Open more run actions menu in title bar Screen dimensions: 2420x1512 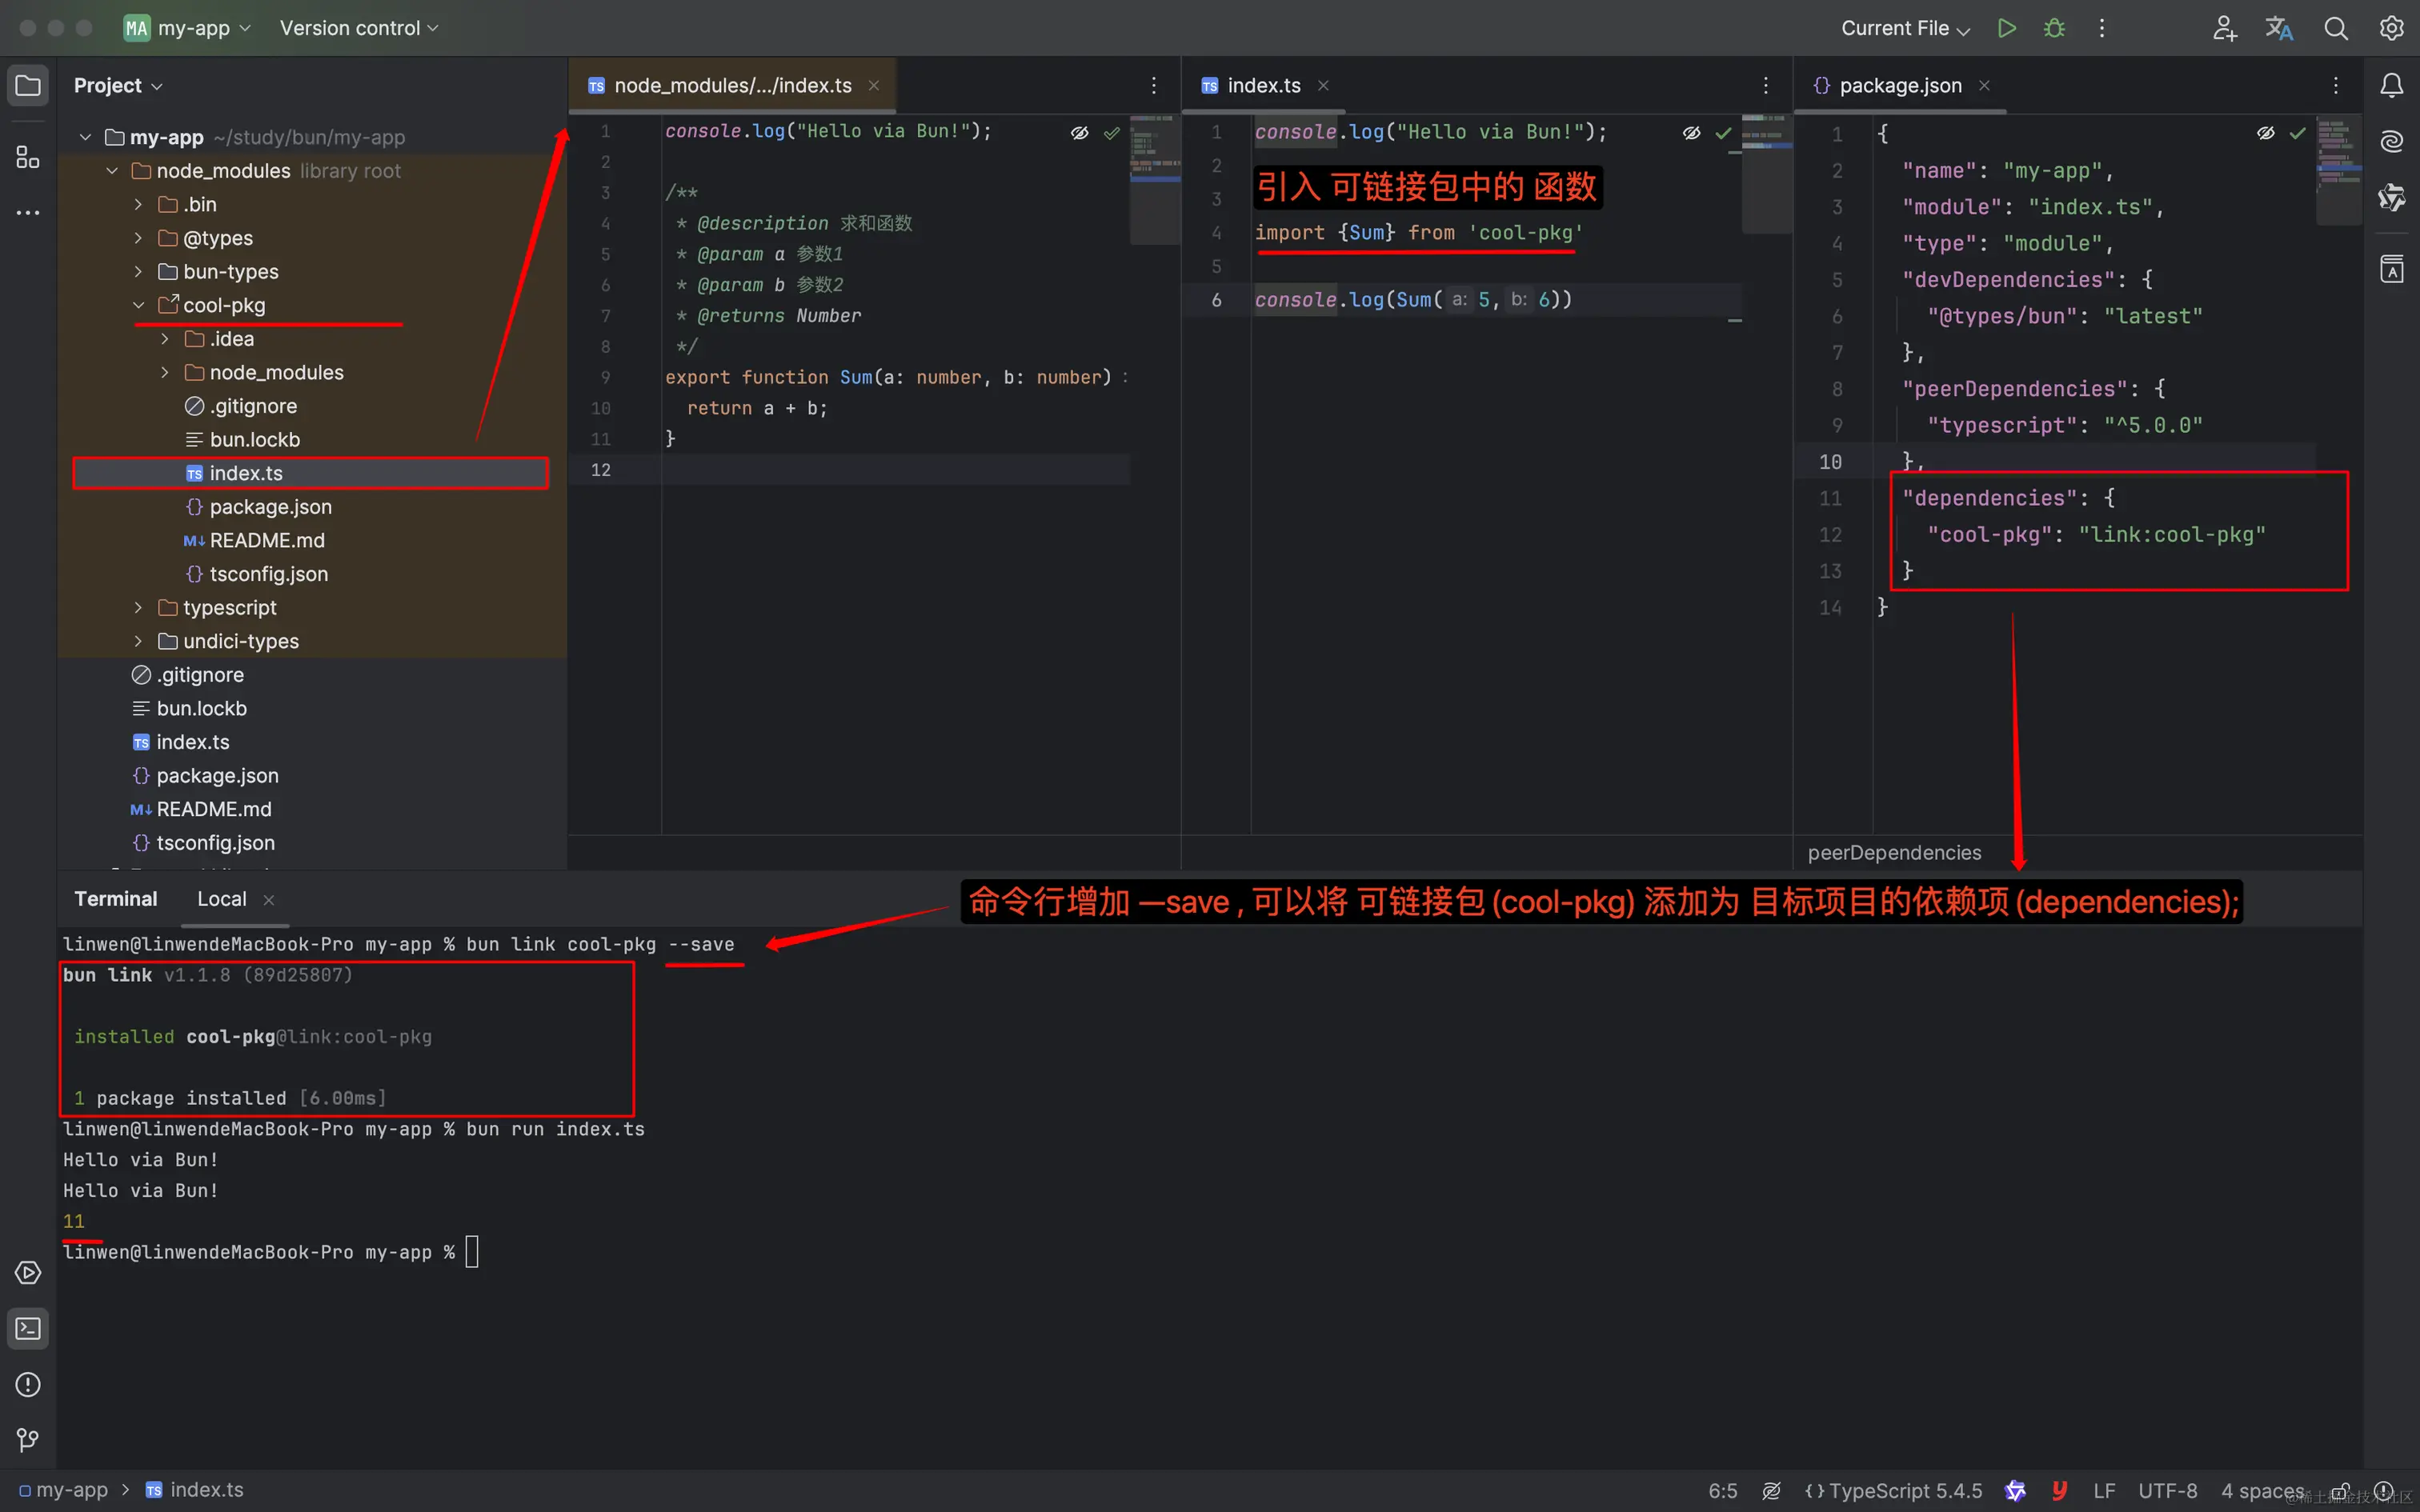[2101, 28]
